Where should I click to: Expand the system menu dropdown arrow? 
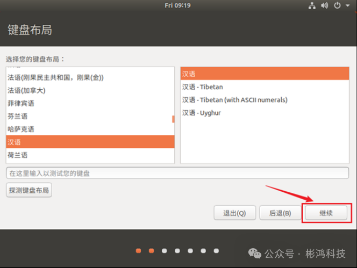[347, 5]
